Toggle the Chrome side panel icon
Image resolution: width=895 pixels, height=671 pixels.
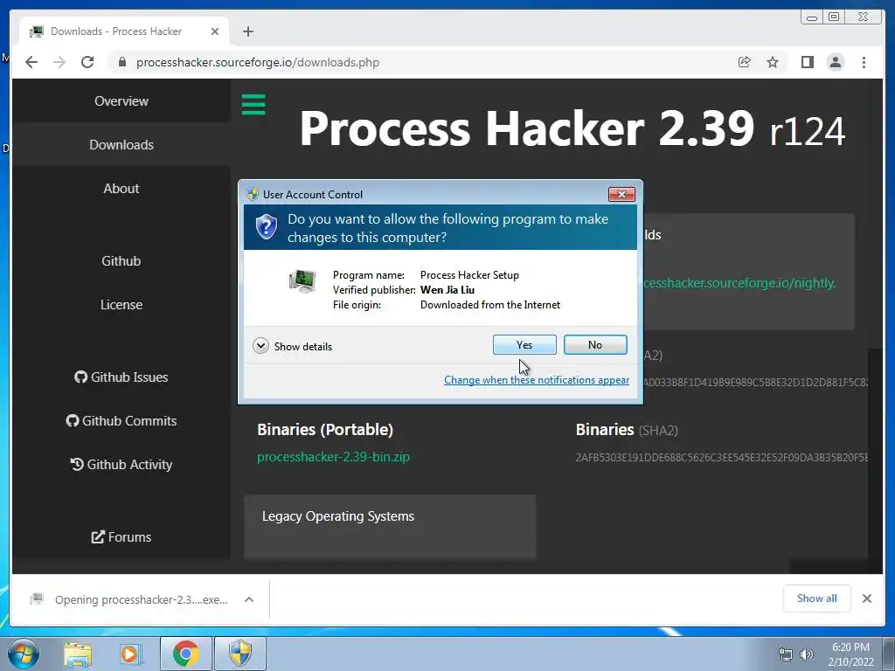coord(807,62)
